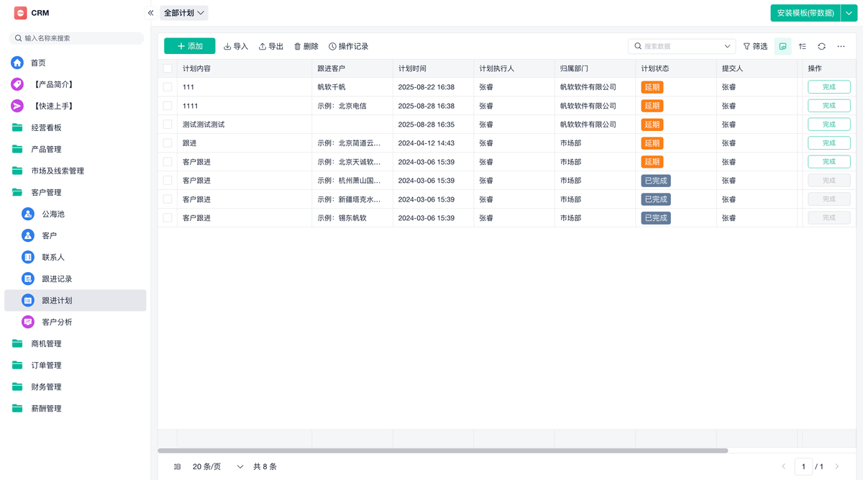Click 完成 button for row 111
The image size is (863, 480).
click(829, 87)
